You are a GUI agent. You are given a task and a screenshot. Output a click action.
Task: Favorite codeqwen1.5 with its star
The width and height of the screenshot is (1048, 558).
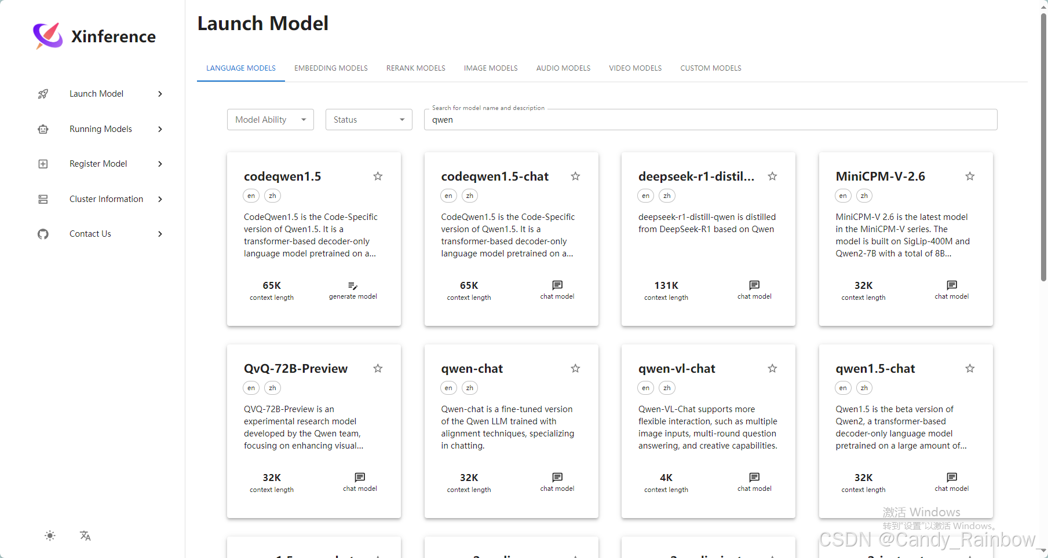coord(378,176)
